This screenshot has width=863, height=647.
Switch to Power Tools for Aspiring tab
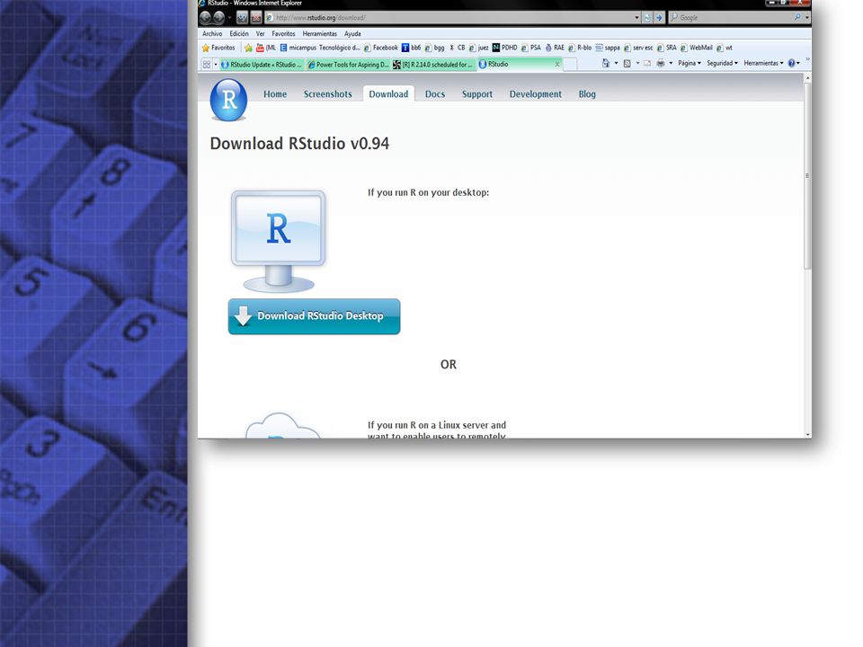pos(348,65)
